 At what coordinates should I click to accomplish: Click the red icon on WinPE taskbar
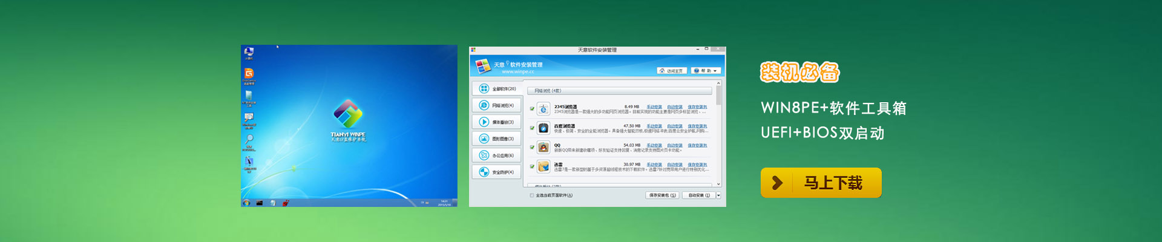coord(285,203)
